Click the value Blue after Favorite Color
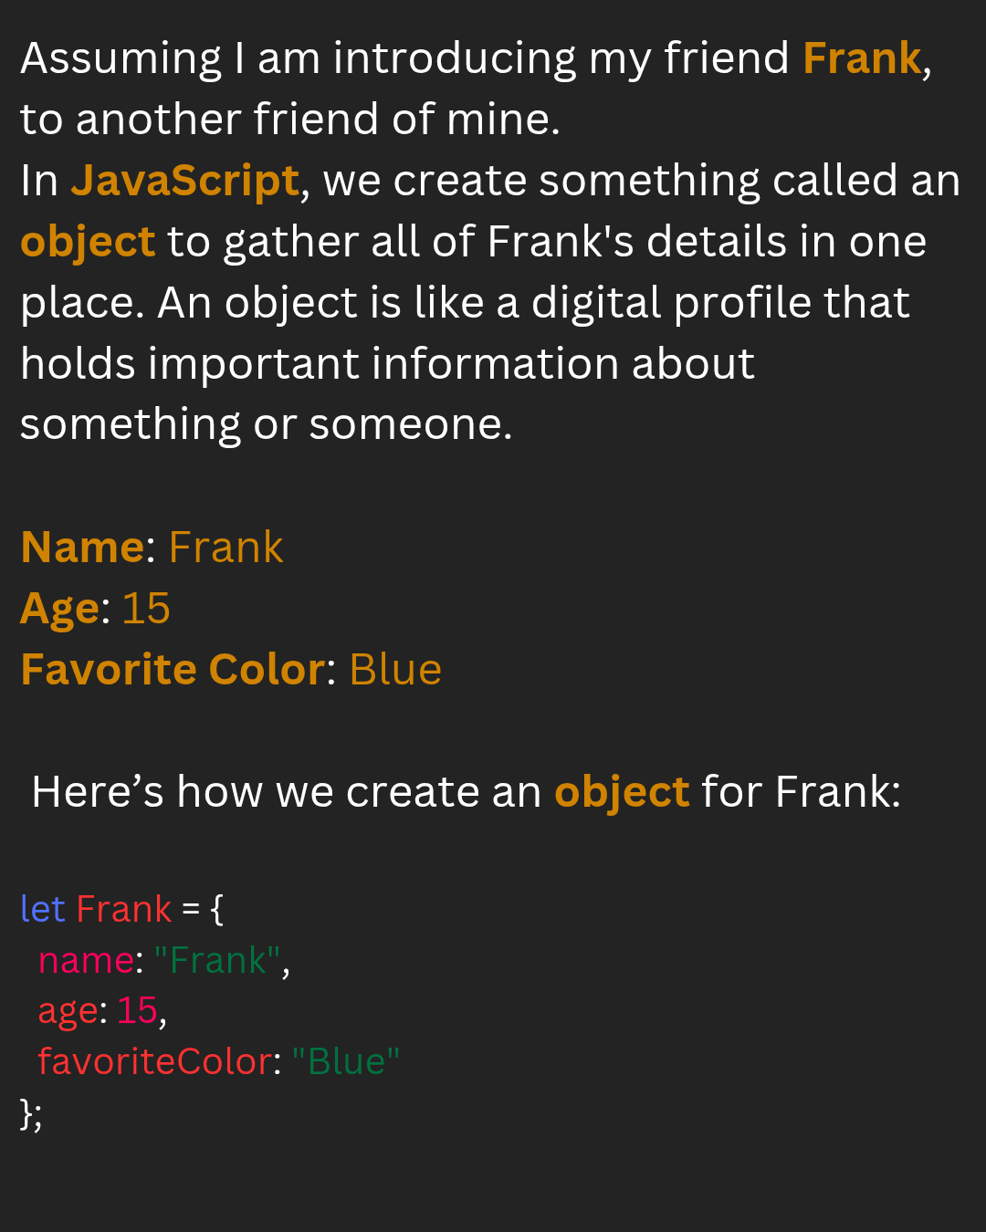 click(395, 670)
